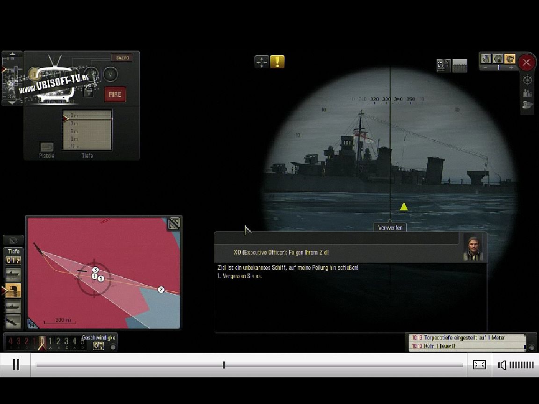Select the highlighted torpedo tube I
Viewport: 539px width, 404px height.
(x=34, y=74)
